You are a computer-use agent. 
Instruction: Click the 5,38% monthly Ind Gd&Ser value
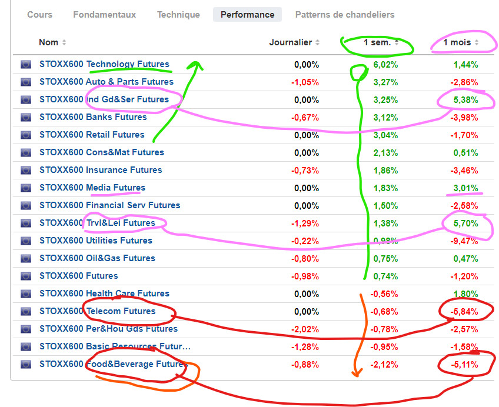466,100
